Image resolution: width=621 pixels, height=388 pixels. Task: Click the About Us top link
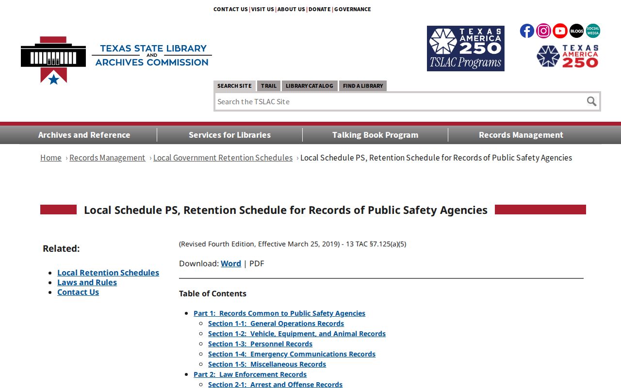click(291, 9)
